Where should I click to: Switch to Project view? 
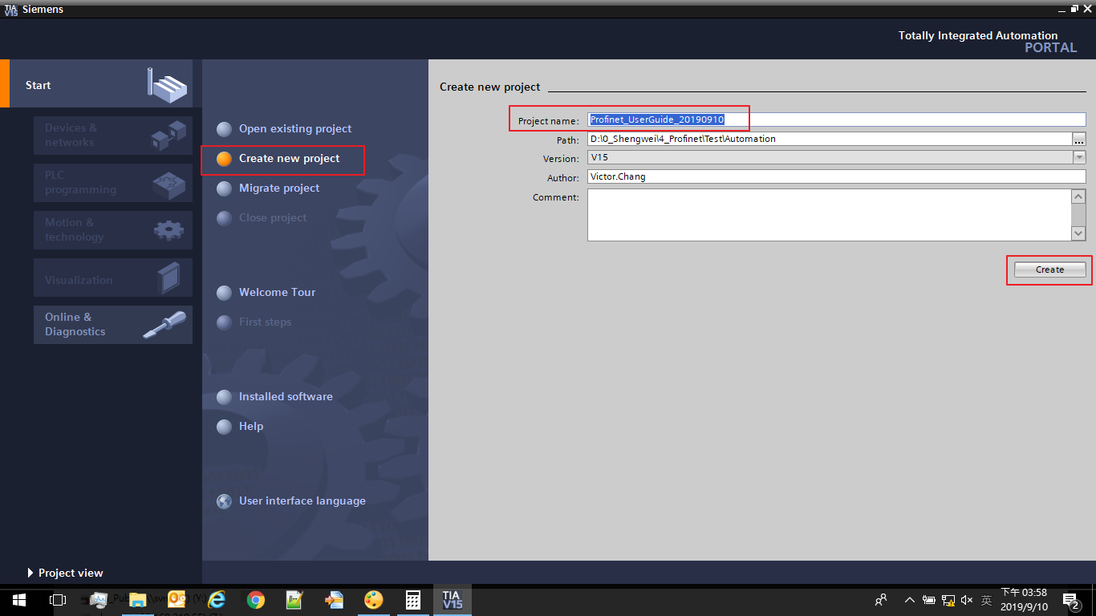(71, 573)
